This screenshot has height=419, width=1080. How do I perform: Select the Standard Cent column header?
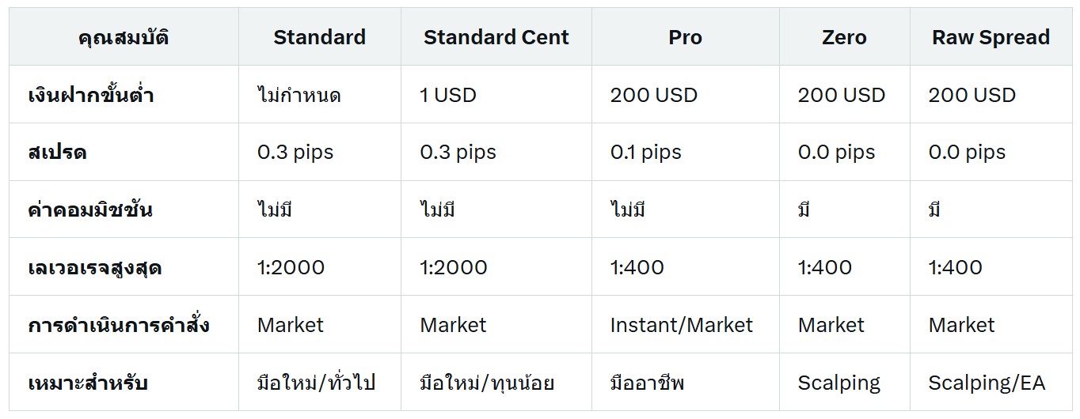pos(496,37)
